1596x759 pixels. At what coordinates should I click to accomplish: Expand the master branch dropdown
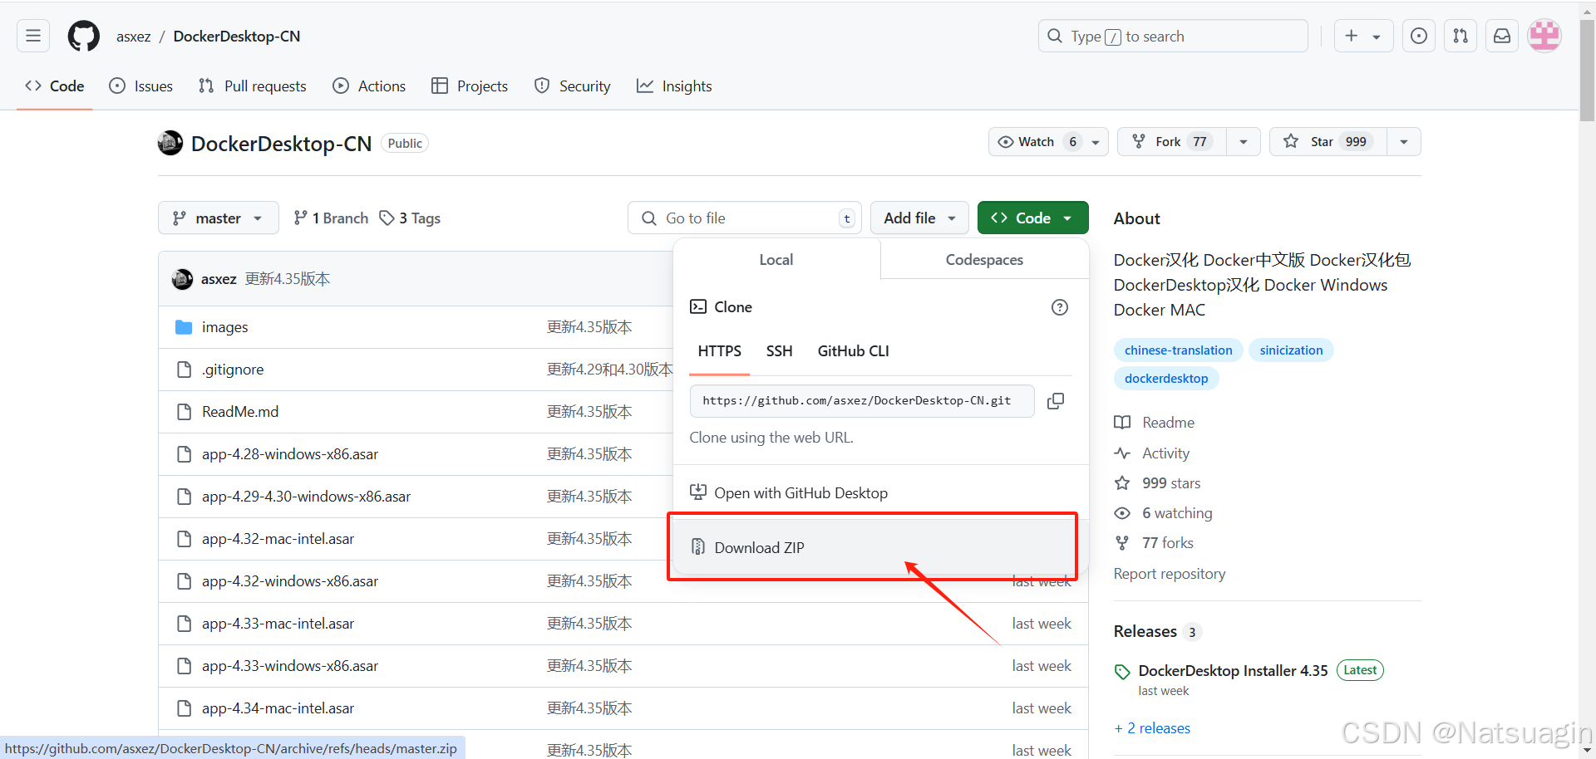coord(218,218)
